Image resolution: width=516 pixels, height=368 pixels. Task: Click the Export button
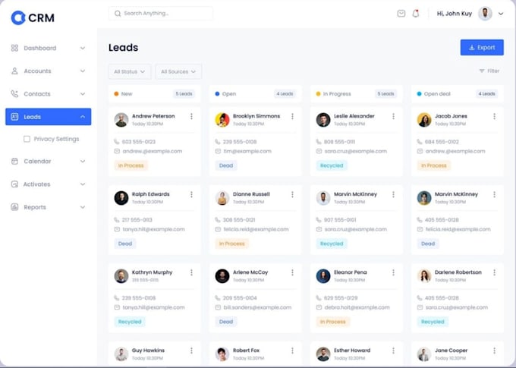coord(482,47)
